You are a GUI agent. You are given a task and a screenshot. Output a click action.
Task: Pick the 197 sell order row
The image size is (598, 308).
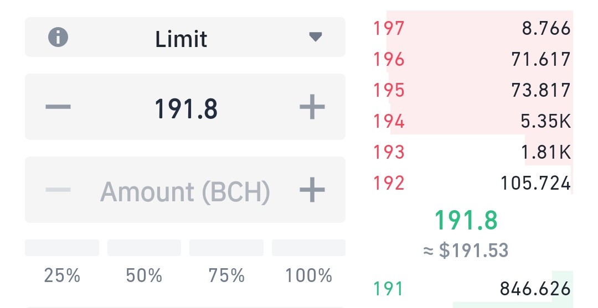pos(472,28)
